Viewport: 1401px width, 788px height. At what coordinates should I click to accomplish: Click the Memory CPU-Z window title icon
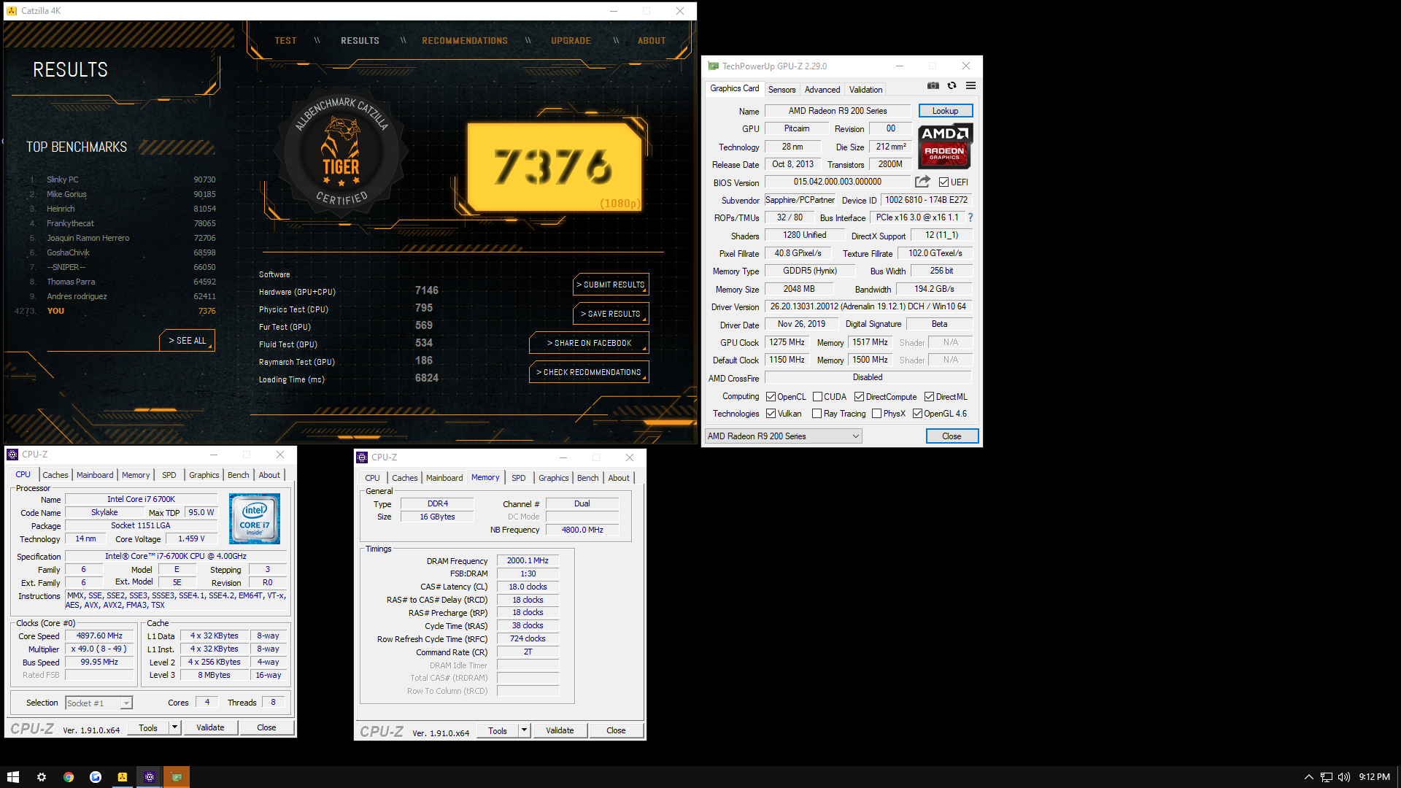[x=362, y=457]
